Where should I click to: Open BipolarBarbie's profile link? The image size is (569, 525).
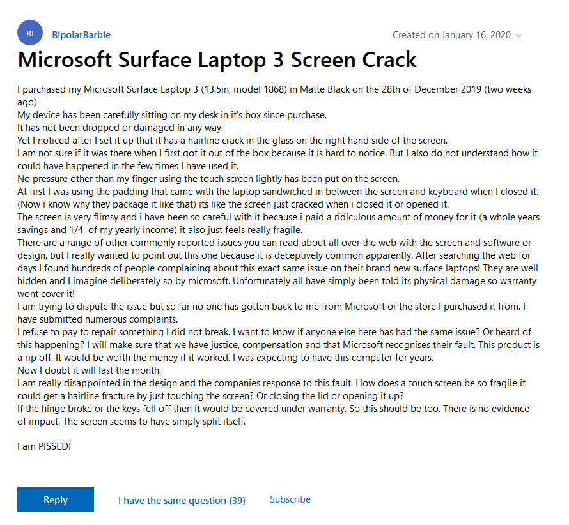(81, 35)
